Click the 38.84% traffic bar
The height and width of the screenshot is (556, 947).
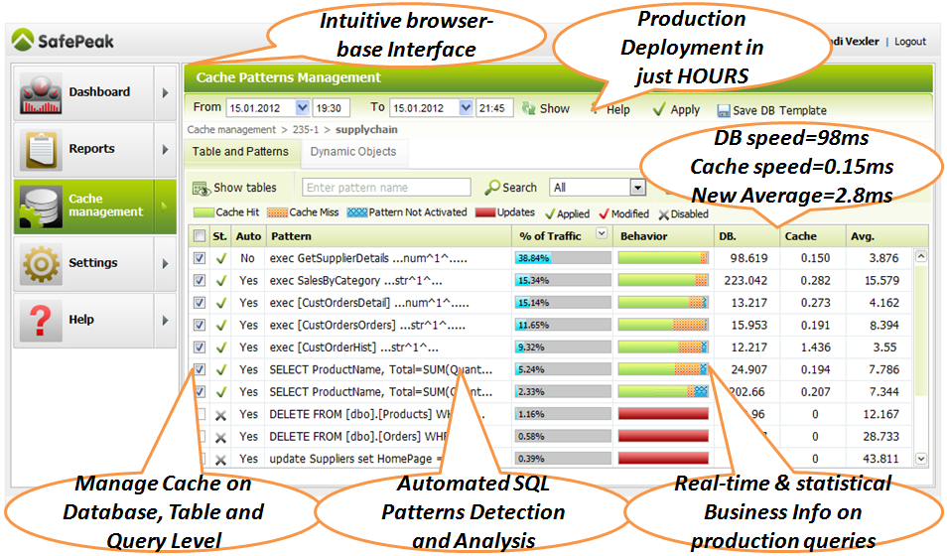563,258
